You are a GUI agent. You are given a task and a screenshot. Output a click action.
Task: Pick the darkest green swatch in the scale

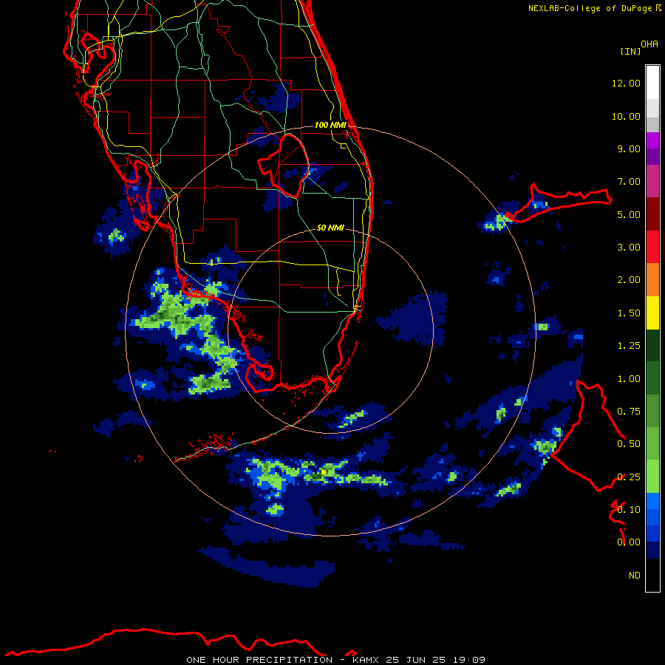pos(652,346)
